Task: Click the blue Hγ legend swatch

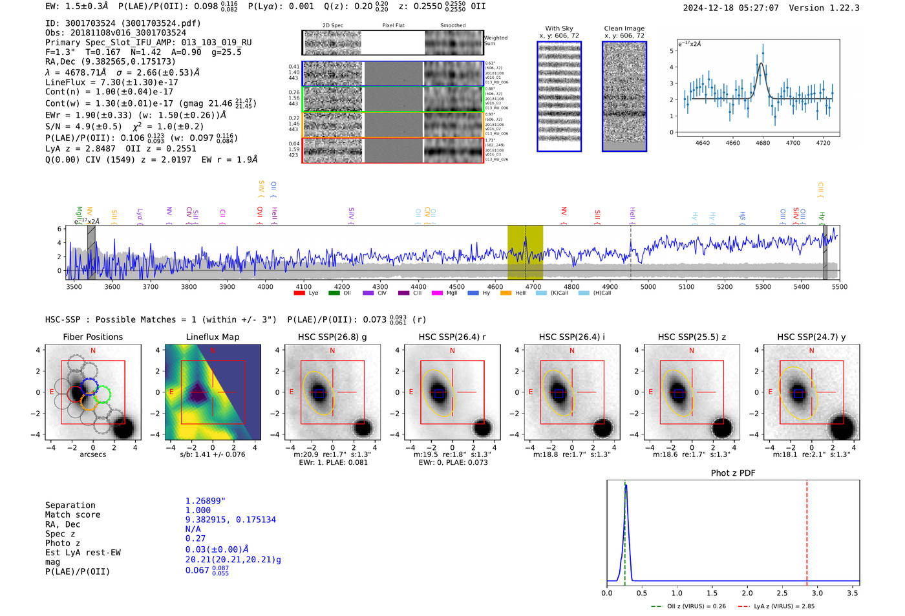Action: coord(473,293)
